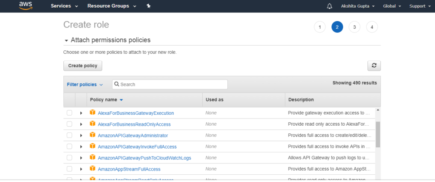
Task: Open the AmazonAPIGatewayAdministrator policy link
Action: pos(133,135)
